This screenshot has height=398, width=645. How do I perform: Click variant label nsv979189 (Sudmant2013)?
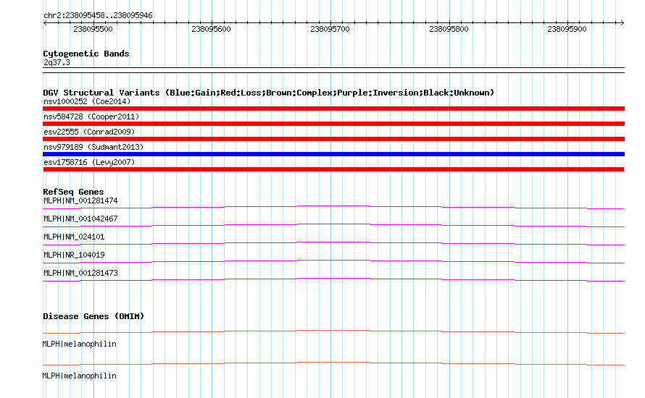(x=93, y=147)
